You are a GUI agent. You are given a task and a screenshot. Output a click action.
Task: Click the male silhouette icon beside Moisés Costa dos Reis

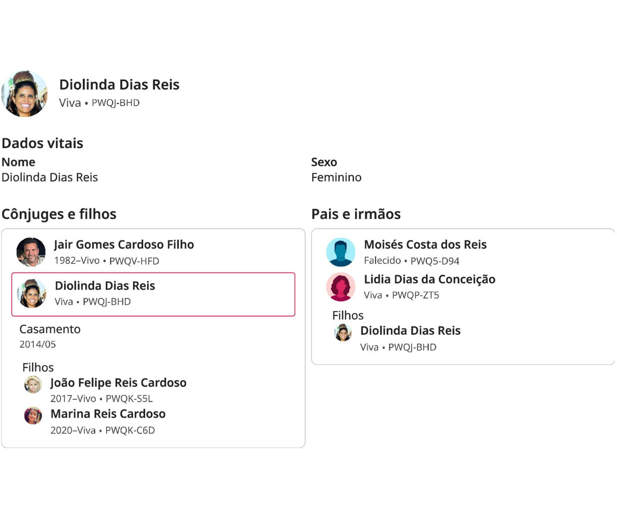pos(341,252)
